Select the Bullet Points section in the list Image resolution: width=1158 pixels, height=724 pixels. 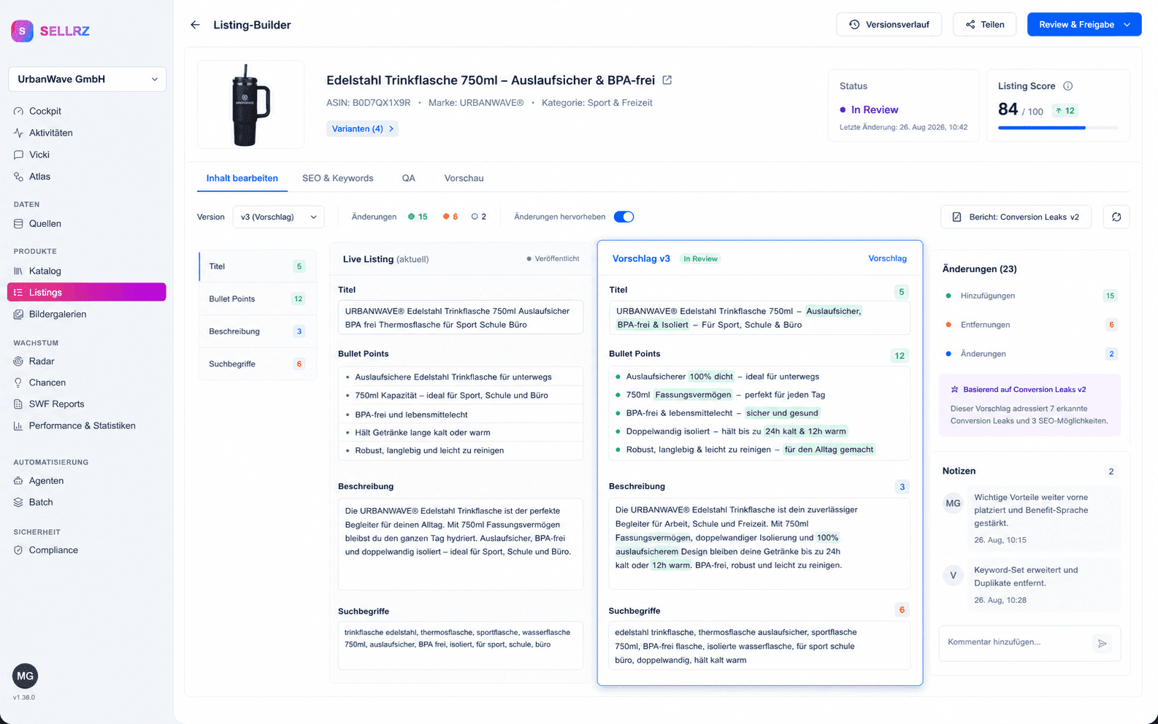tap(258, 299)
